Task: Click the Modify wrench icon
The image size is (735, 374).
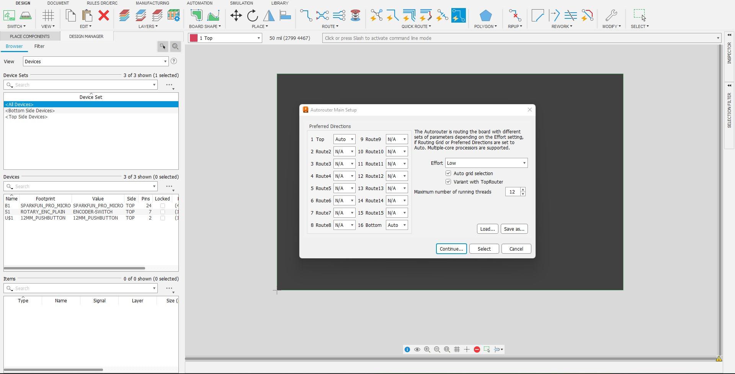Action: click(611, 16)
